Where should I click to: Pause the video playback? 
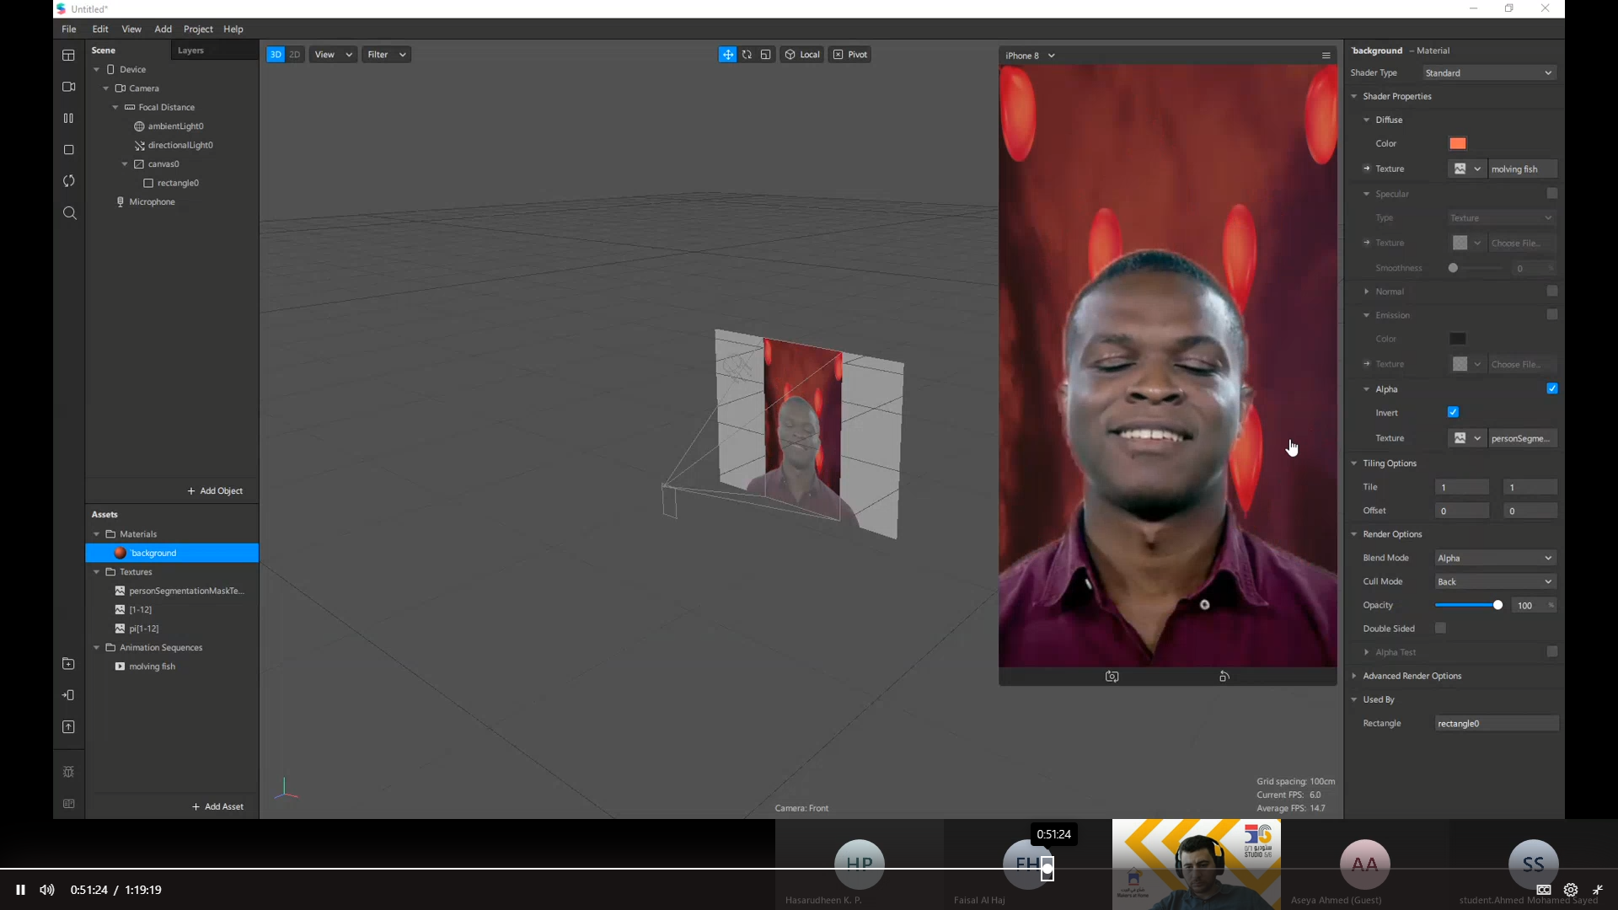tap(20, 890)
